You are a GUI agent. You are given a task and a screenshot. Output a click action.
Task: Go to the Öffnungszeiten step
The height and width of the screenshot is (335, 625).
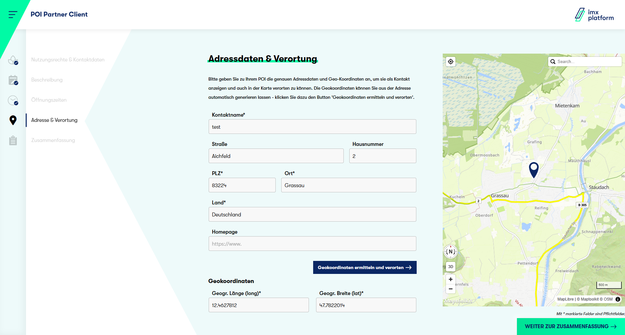49,100
